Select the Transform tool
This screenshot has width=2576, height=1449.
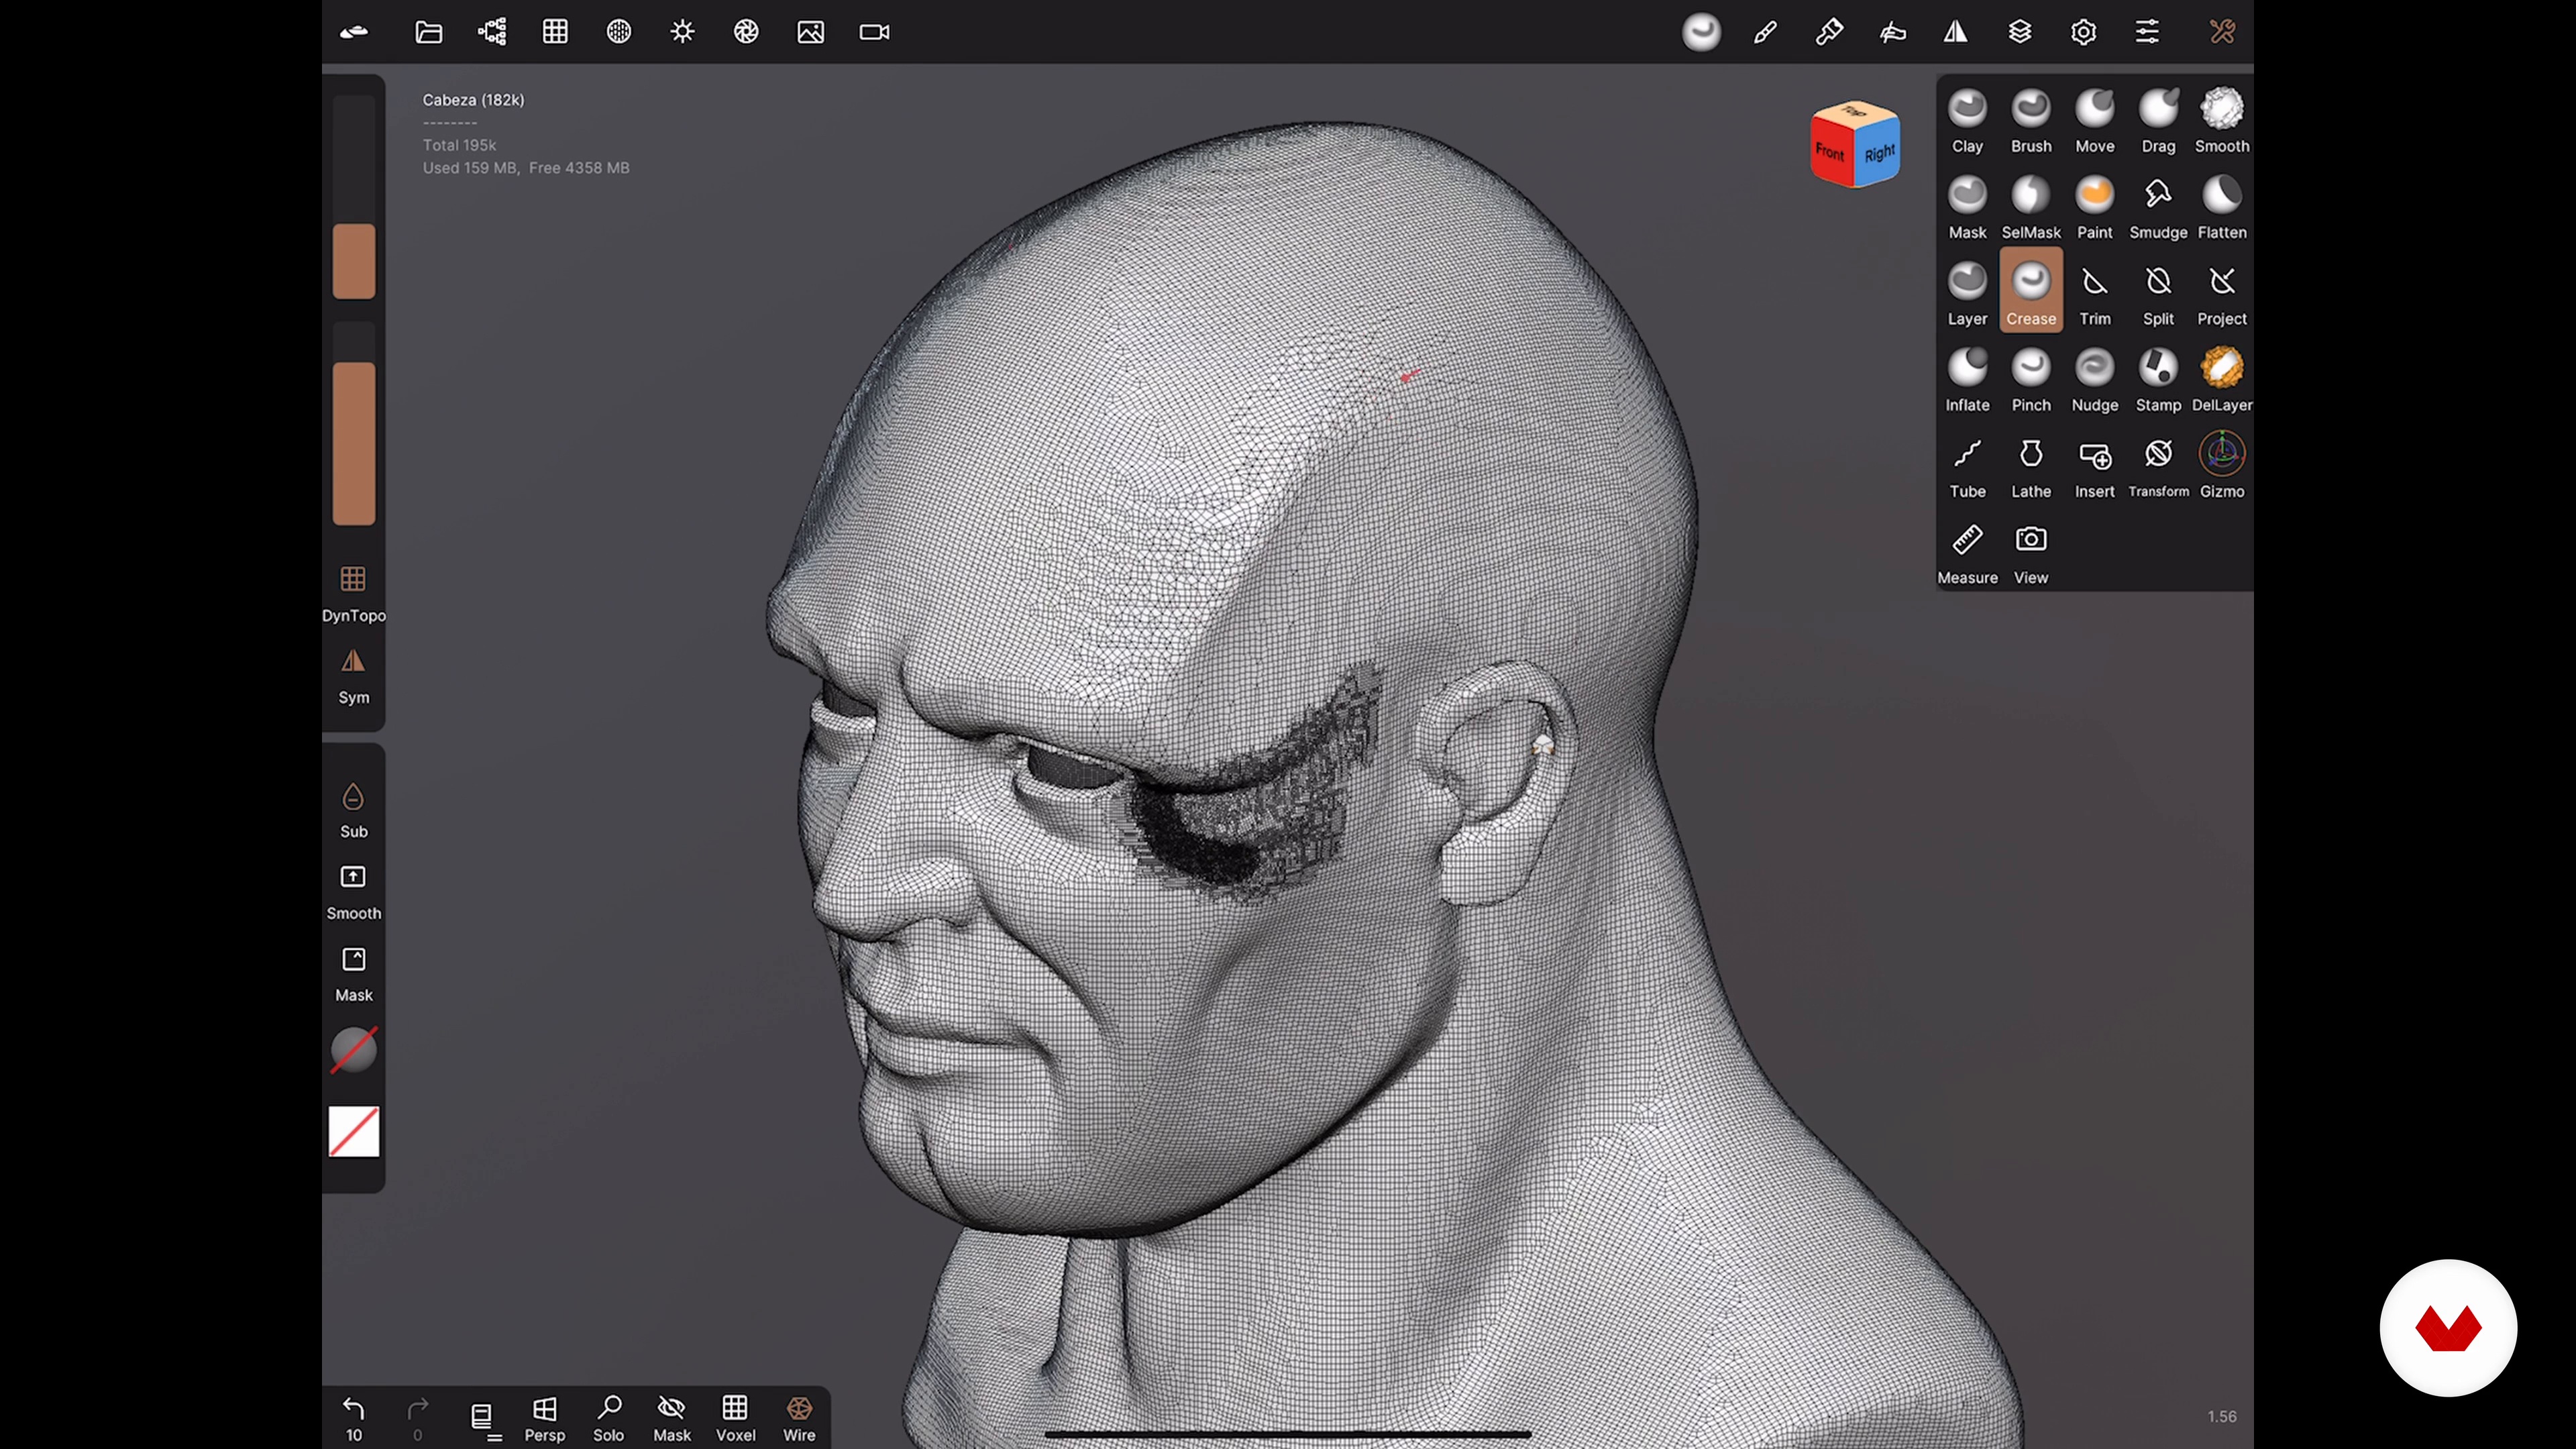[2158, 466]
